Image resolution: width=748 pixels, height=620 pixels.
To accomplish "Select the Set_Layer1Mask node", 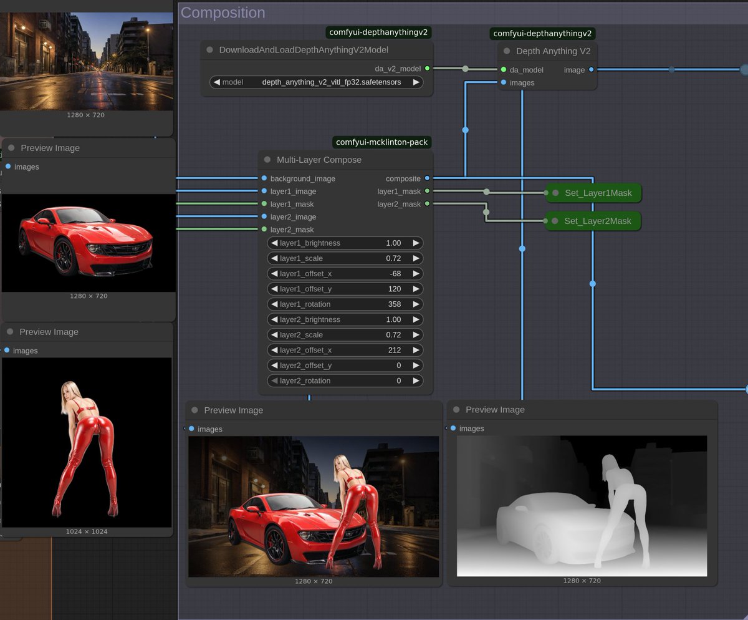I will pos(593,193).
